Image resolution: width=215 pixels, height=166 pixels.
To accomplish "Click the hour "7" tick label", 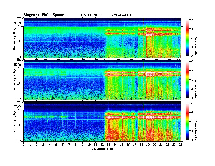I will pyautogui.click(x=69, y=145).
